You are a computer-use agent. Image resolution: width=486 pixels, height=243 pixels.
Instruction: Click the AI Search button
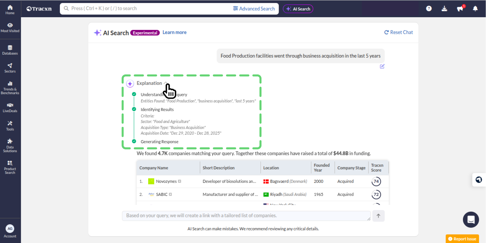coord(298,9)
